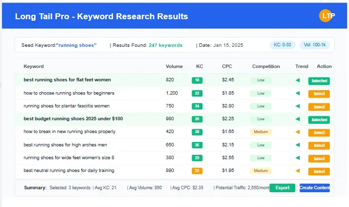Viewport: 349px width, 207px height.
Task: Click the Create Content button
Action: [314, 188]
